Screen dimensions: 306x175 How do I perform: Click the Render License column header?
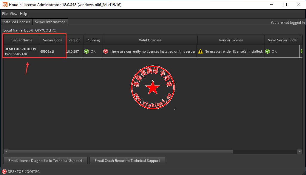[x=231, y=40]
